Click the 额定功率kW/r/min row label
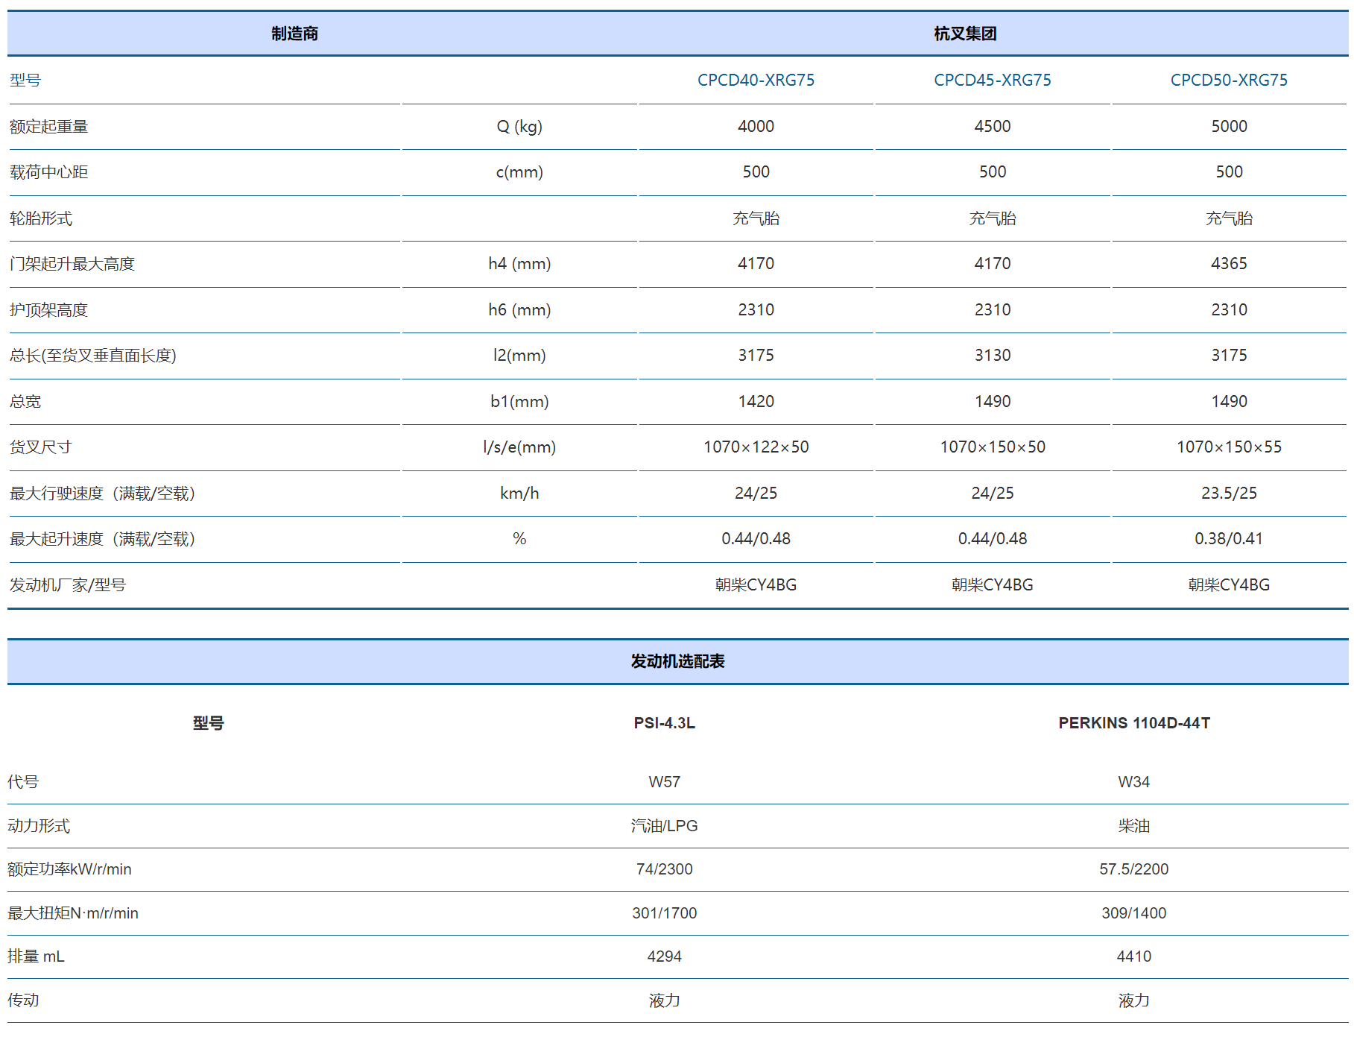The width and height of the screenshot is (1354, 1037). point(69,869)
